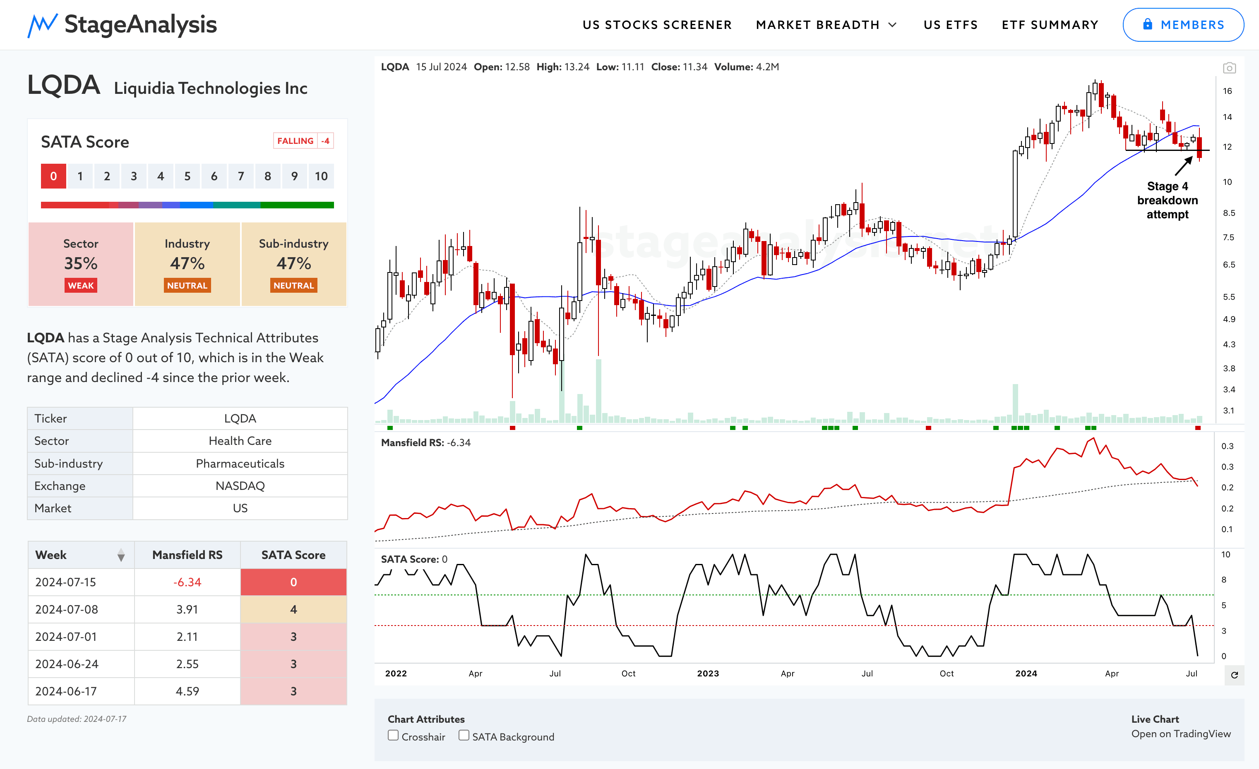Click the chart screenshot camera icon
Viewport: 1259px width, 769px height.
pos(1229,67)
